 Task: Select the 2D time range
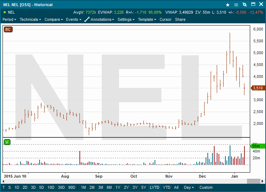tap(25, 187)
